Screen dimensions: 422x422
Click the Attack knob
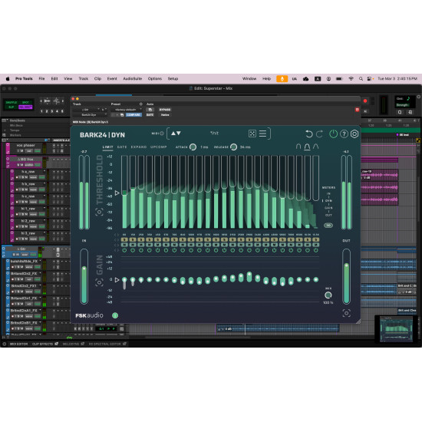[x=193, y=147]
